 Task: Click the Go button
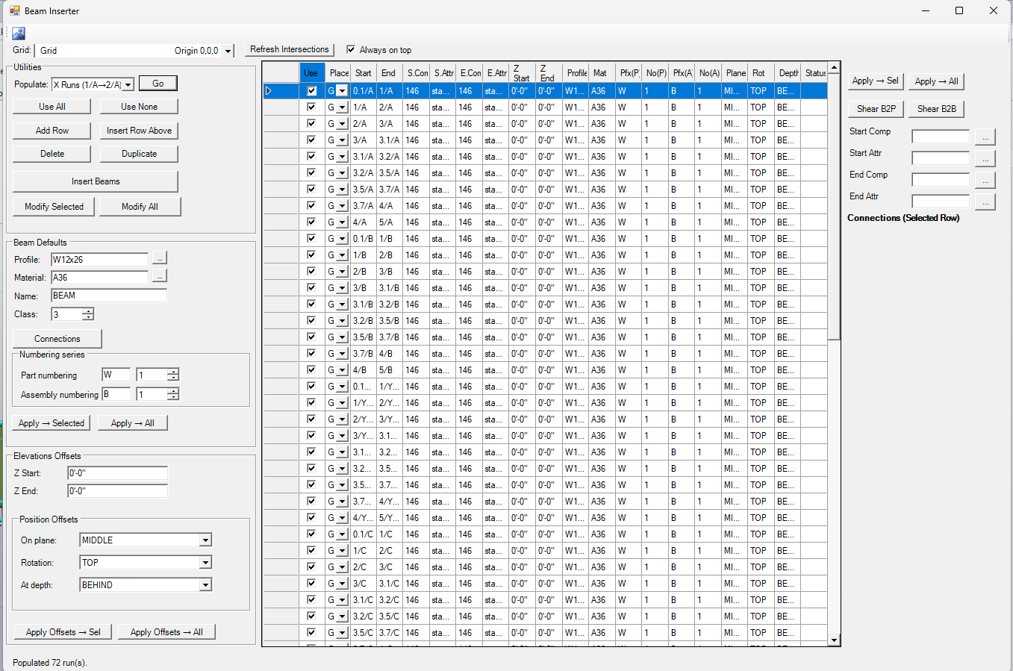click(158, 84)
